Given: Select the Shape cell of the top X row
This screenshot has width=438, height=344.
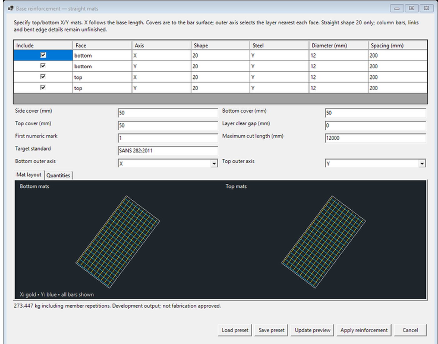Looking at the screenshot, I should click(221, 77).
